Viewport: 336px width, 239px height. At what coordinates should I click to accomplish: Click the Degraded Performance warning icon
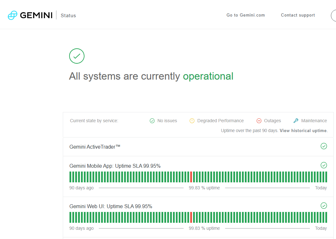[x=192, y=121]
